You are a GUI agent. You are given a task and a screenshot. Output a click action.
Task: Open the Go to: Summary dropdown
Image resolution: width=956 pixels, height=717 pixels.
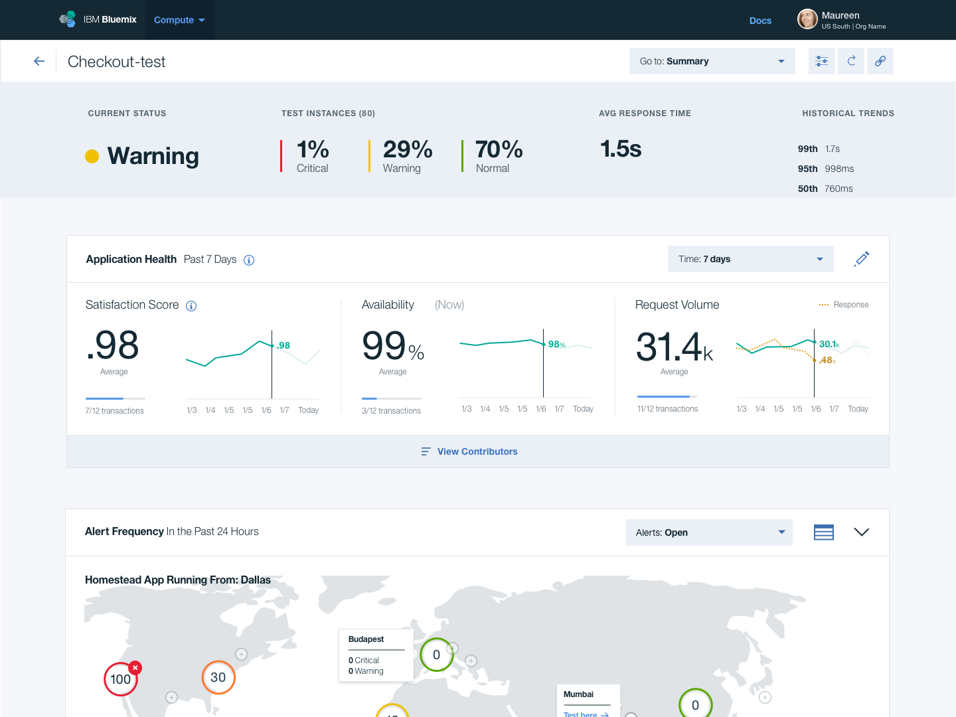(x=712, y=60)
